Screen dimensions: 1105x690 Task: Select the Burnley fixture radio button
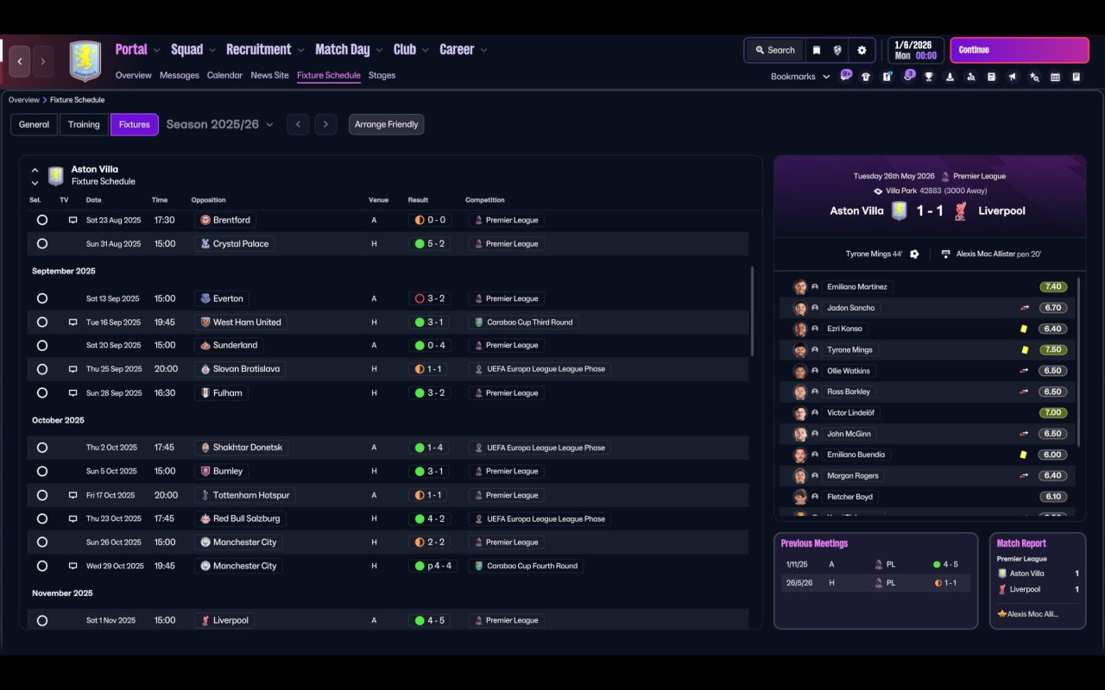(42, 471)
